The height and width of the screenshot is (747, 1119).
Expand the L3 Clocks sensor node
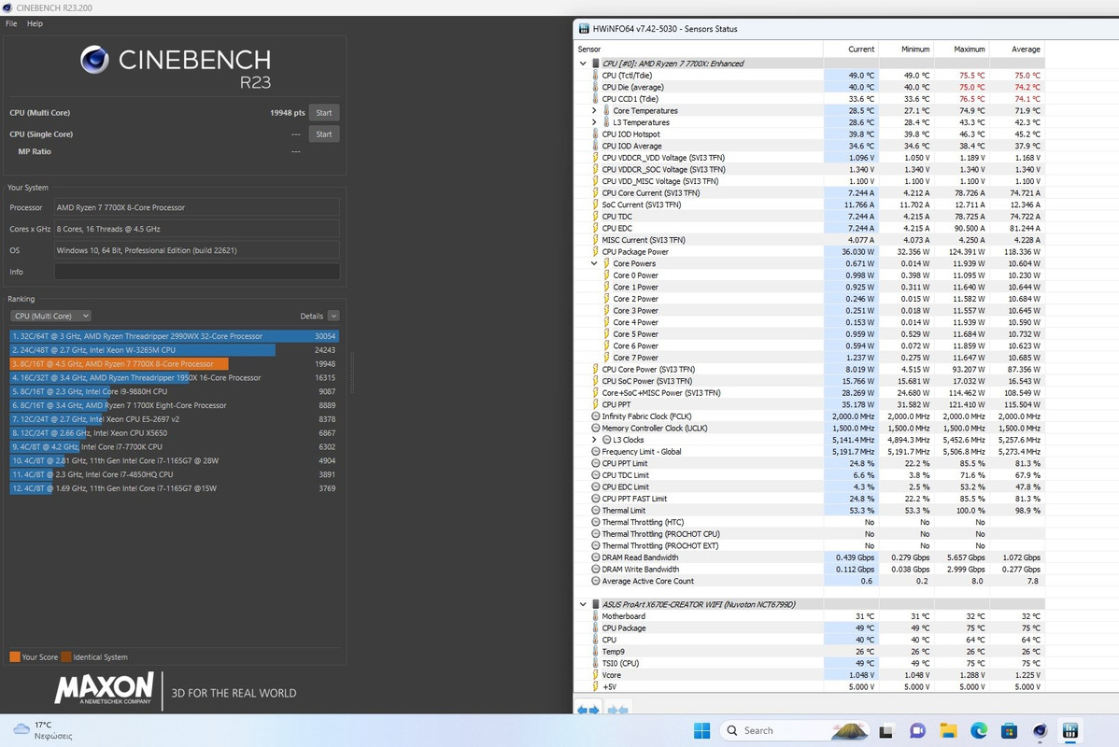(x=594, y=440)
